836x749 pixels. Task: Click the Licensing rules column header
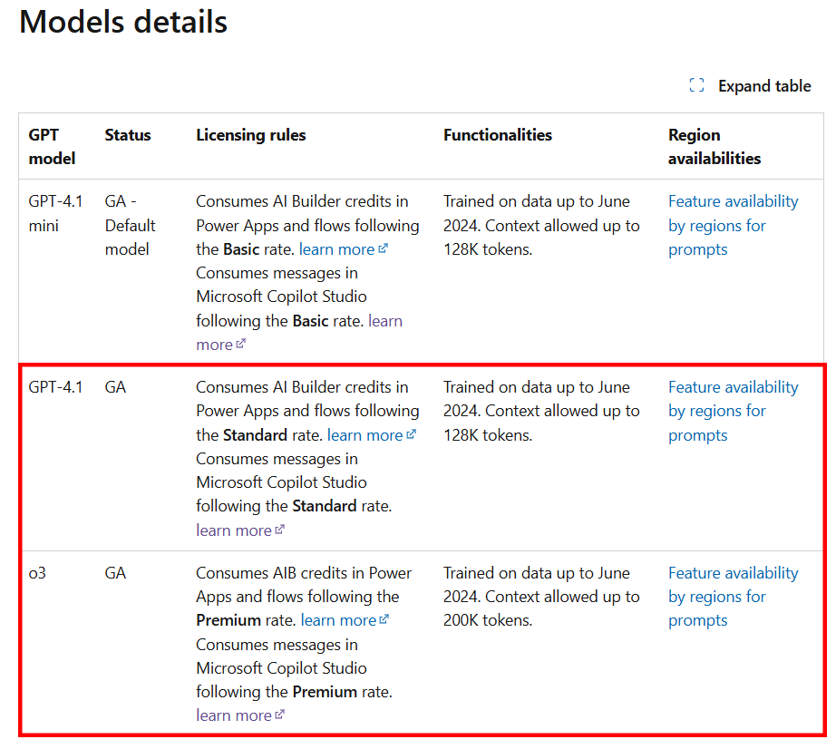[251, 135]
